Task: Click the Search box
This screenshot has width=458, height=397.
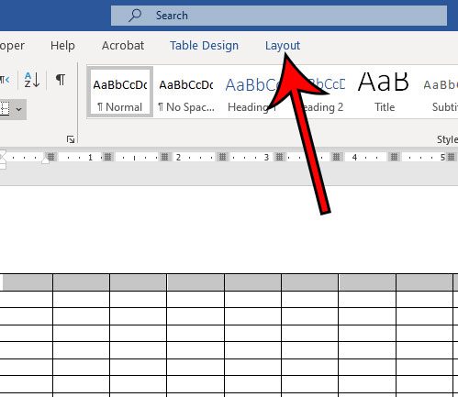Action: coord(279,16)
